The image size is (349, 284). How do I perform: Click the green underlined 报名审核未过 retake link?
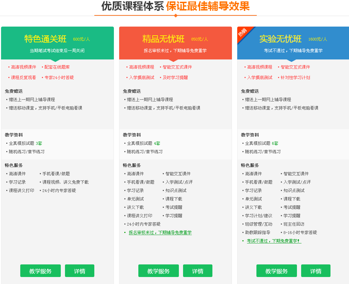click(x=160, y=233)
